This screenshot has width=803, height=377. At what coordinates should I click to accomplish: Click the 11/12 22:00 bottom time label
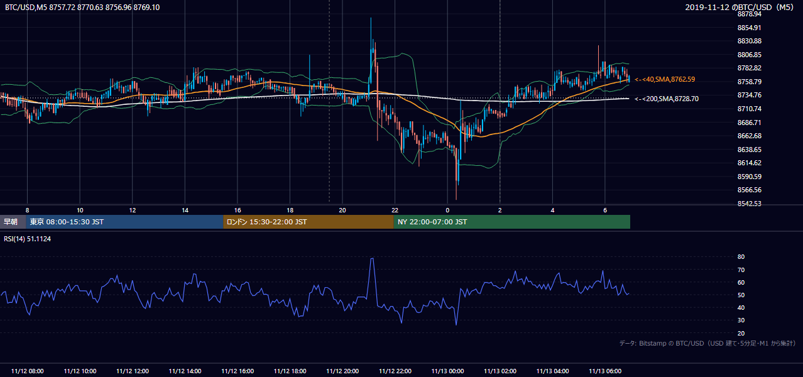pyautogui.click(x=395, y=371)
